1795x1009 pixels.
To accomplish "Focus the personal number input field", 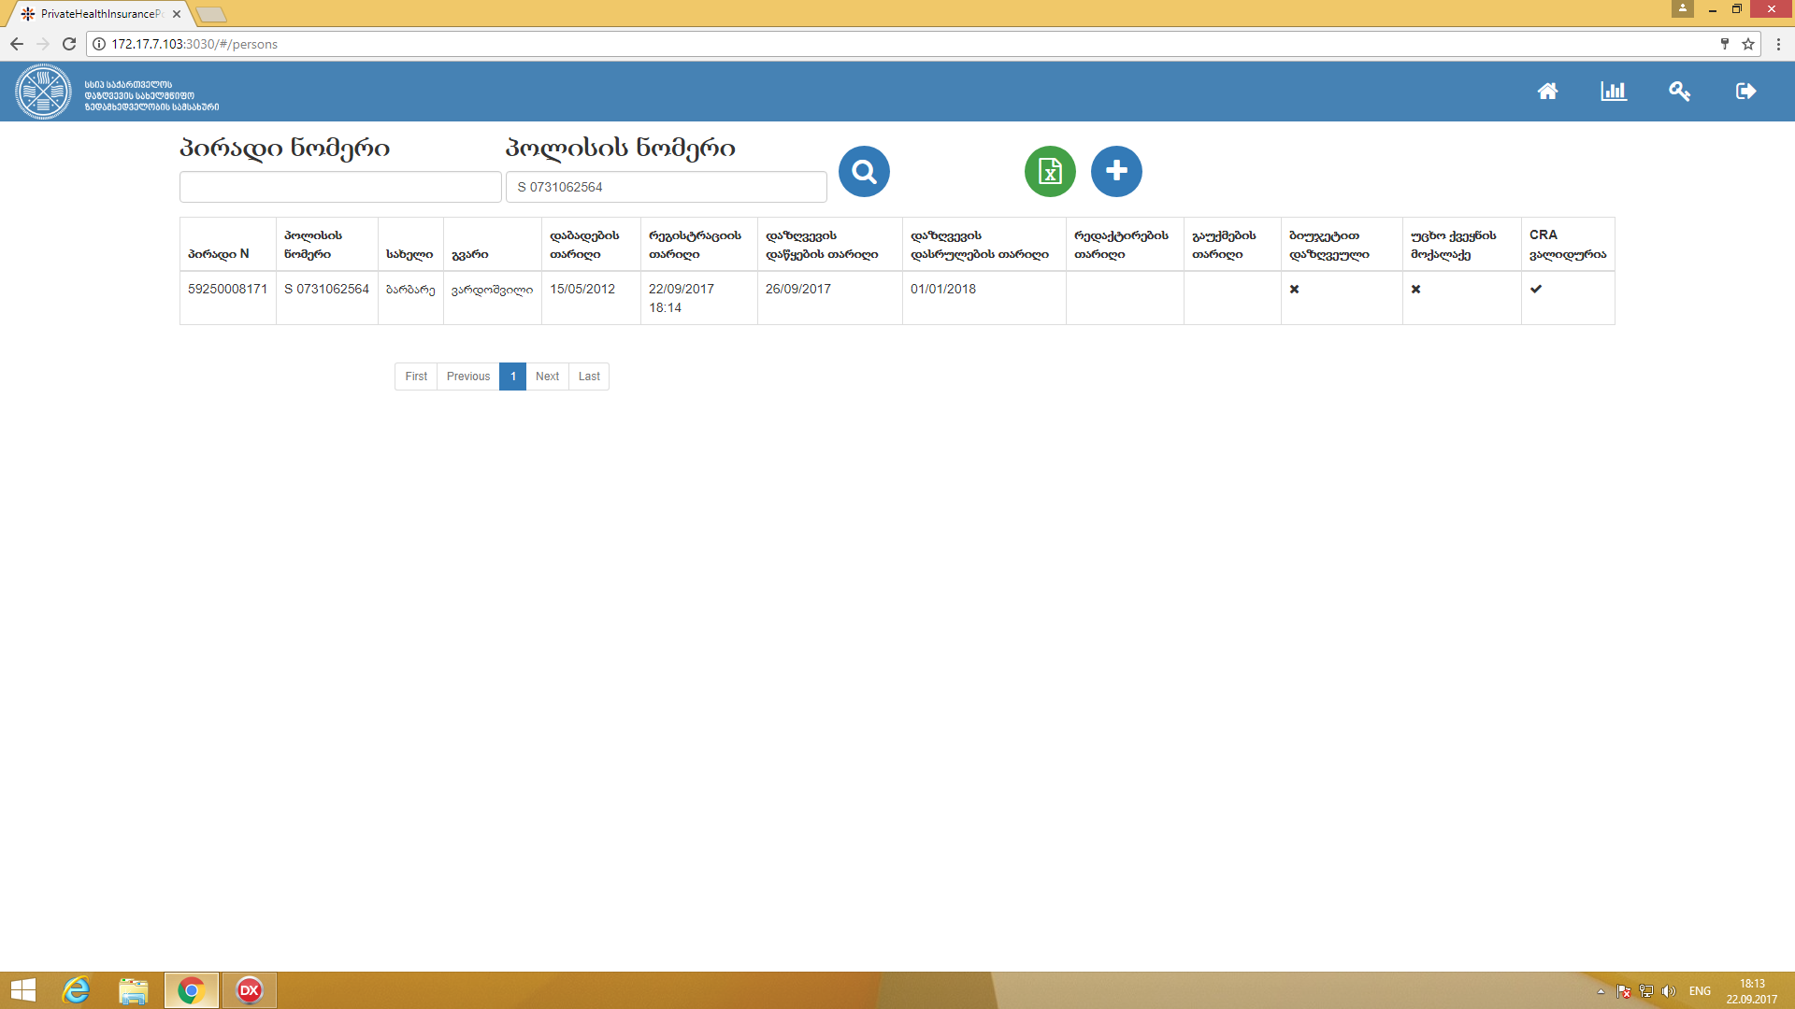I will [340, 187].
